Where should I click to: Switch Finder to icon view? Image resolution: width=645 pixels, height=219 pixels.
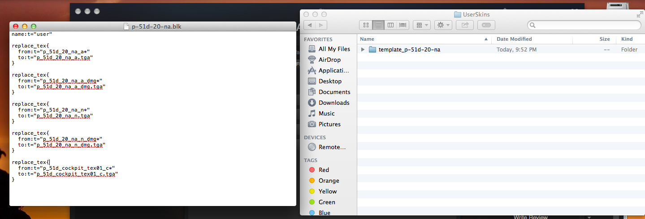click(365, 25)
